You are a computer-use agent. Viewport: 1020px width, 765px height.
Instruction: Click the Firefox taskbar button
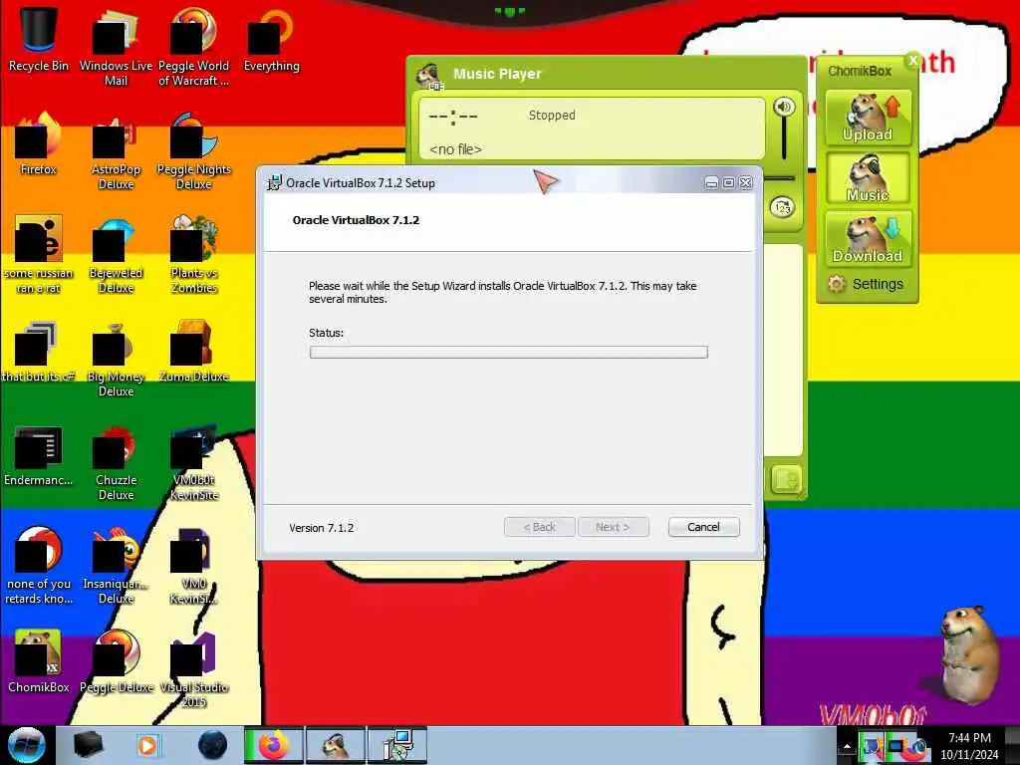tap(273, 745)
